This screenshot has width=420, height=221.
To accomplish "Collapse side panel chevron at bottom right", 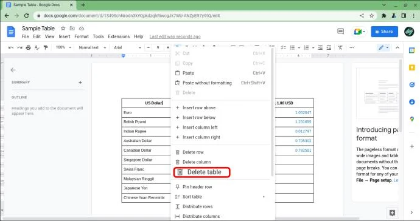I will [411, 212].
